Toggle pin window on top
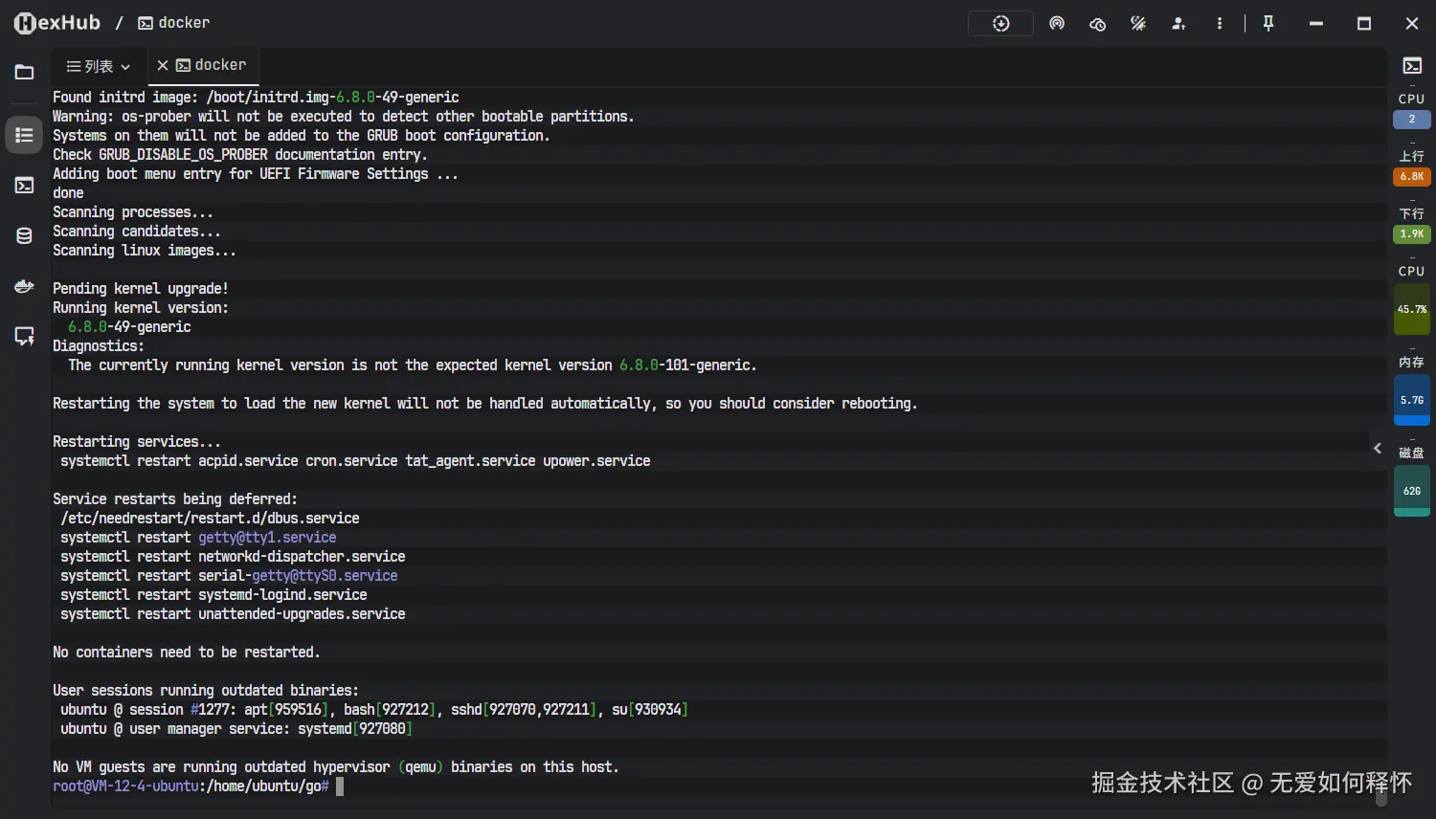 (1268, 23)
